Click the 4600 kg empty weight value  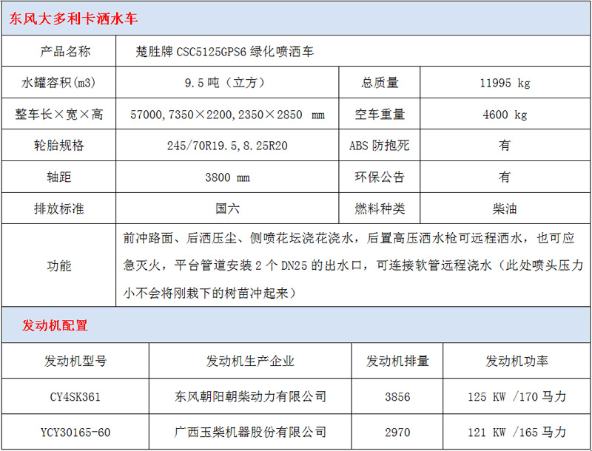(505, 115)
